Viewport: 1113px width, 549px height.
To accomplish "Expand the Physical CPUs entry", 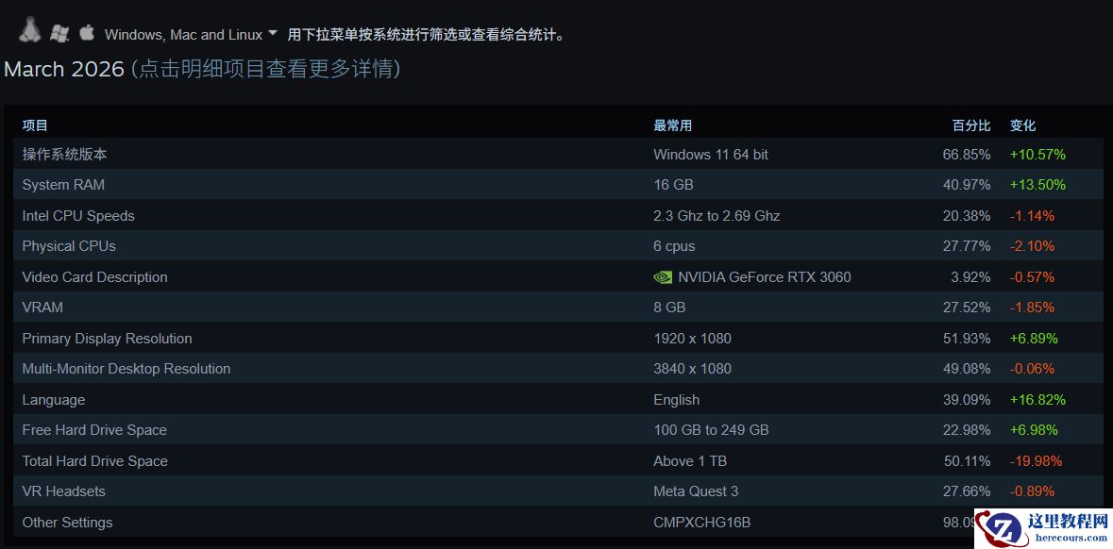I will point(68,245).
